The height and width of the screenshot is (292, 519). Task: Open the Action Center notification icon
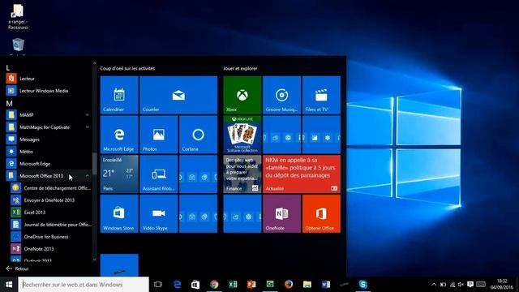[x=470, y=285]
